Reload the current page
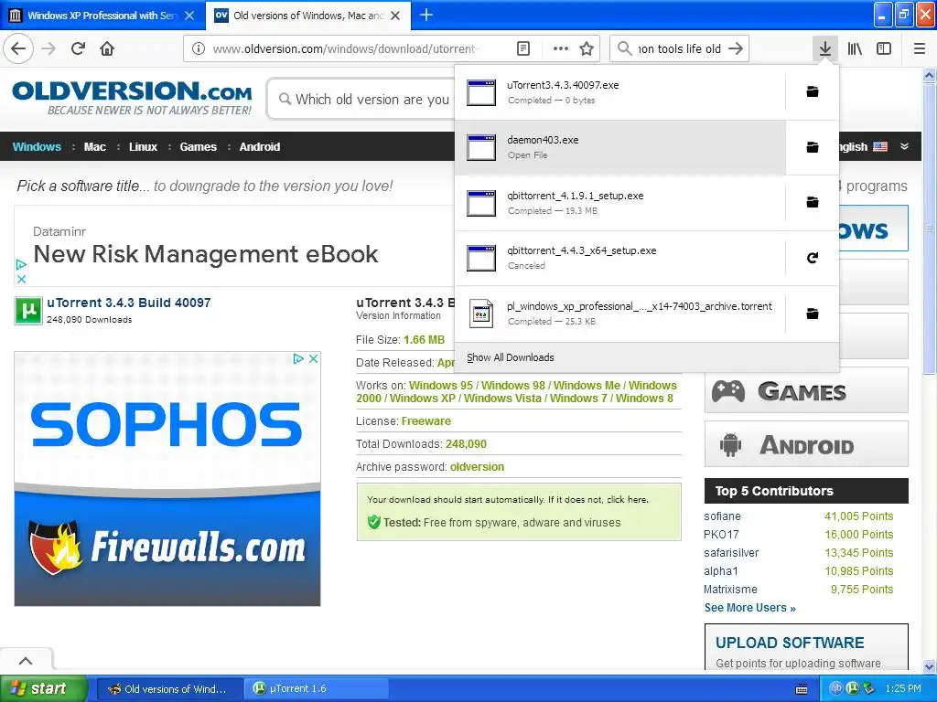The height and width of the screenshot is (702, 937). 78,48
